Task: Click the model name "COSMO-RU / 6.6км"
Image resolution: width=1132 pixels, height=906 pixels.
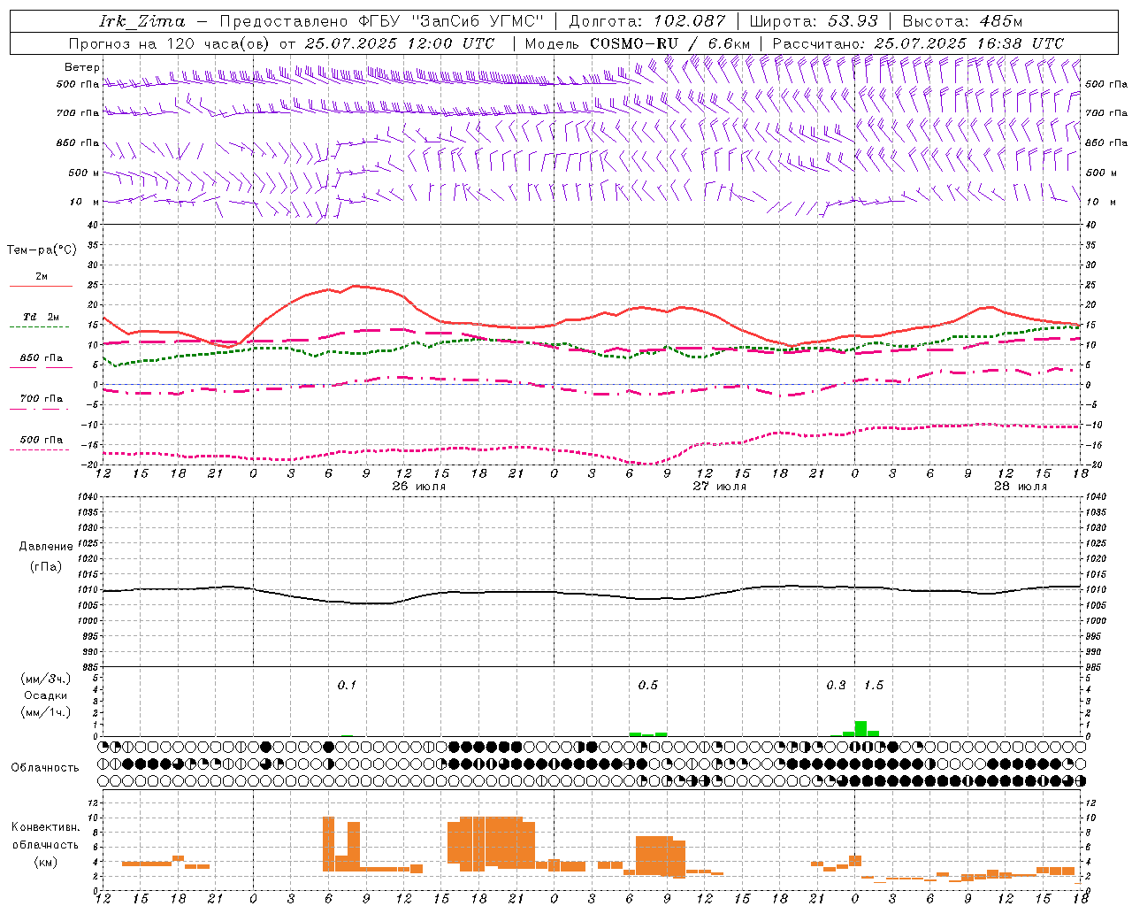Action: tap(670, 43)
